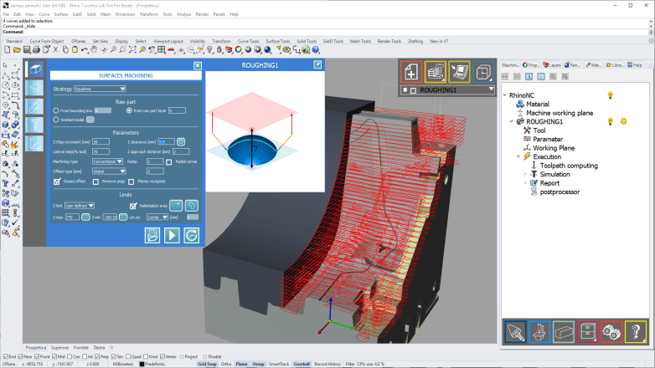The image size is (655, 368).
Task: Enable the Remove pegs checkbox
Action: (x=95, y=181)
